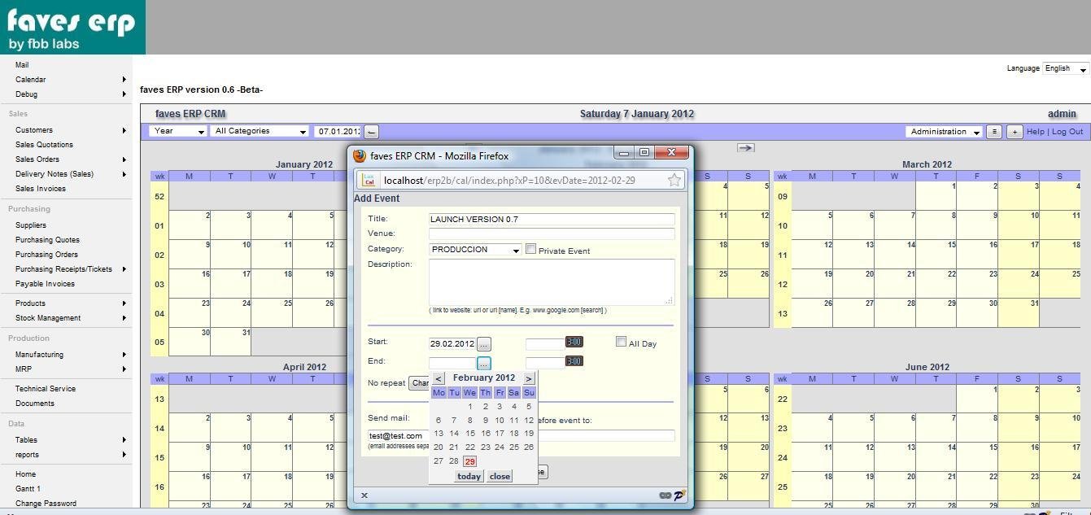The image size is (1091, 515).
Task: Open the Sales Orders menu
Action: click(x=37, y=159)
